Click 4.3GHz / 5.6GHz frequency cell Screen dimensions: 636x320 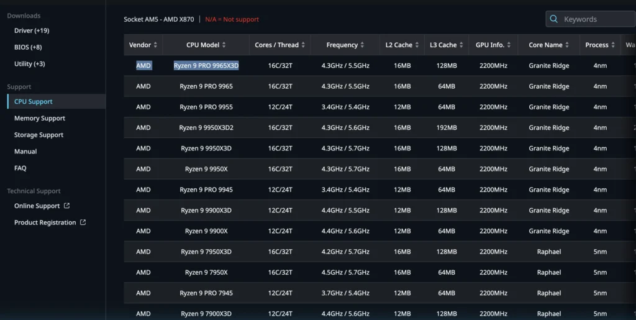(x=345, y=127)
